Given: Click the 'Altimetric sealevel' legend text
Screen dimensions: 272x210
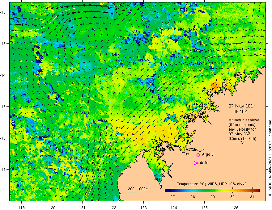Looking at the screenshot, I should [x=244, y=120].
